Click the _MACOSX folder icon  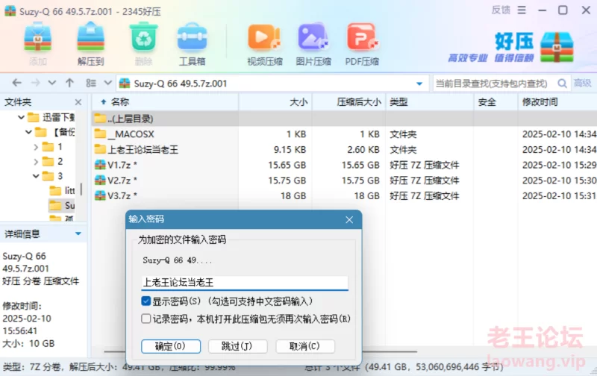coord(100,134)
